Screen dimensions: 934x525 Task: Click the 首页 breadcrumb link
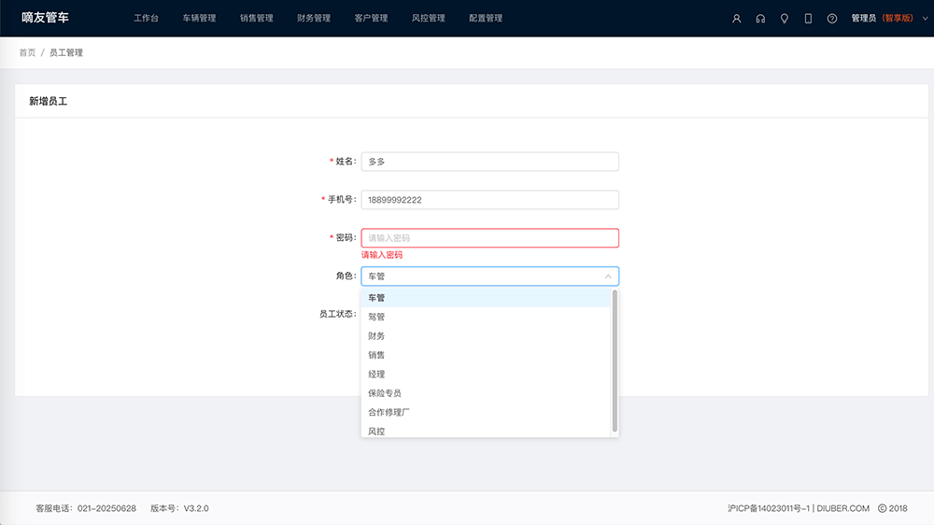[27, 52]
